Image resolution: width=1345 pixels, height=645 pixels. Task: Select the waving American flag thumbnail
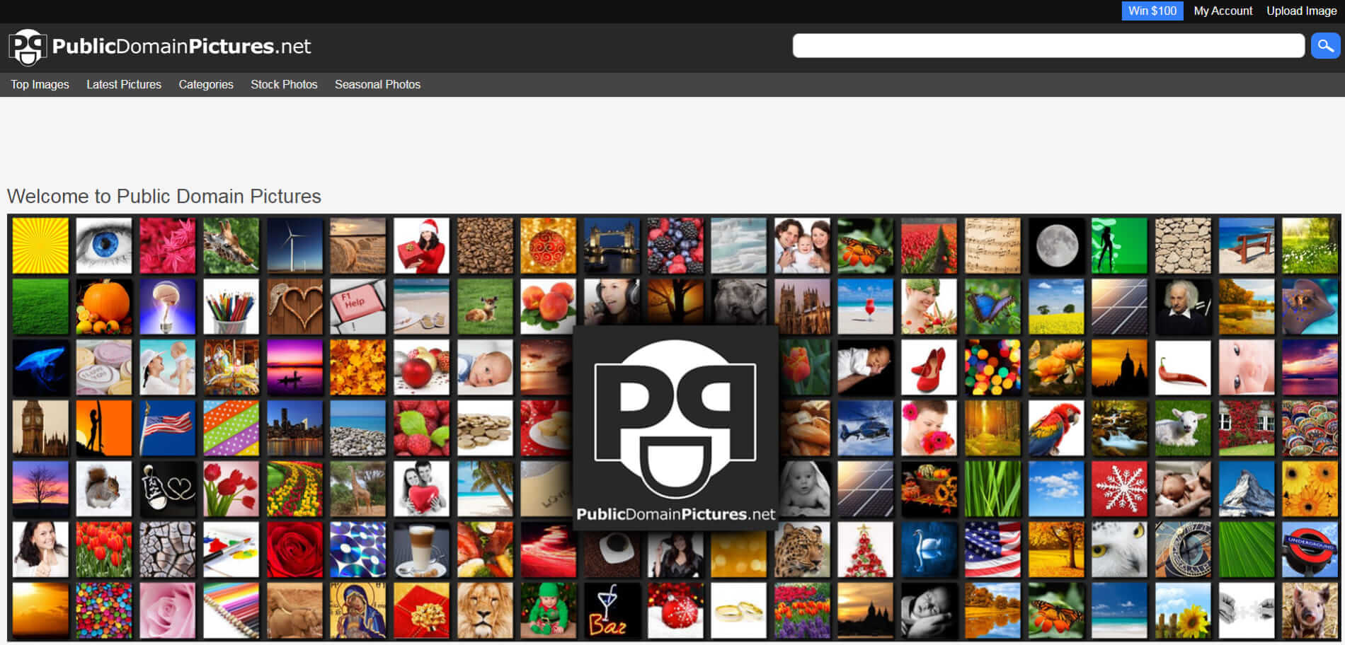pos(167,428)
